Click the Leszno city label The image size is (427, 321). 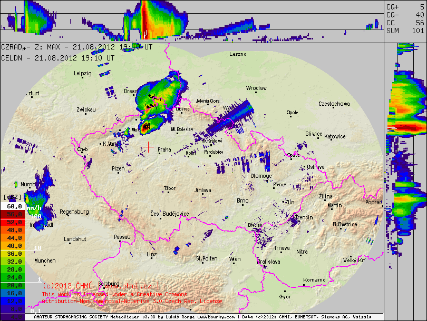[238, 54]
